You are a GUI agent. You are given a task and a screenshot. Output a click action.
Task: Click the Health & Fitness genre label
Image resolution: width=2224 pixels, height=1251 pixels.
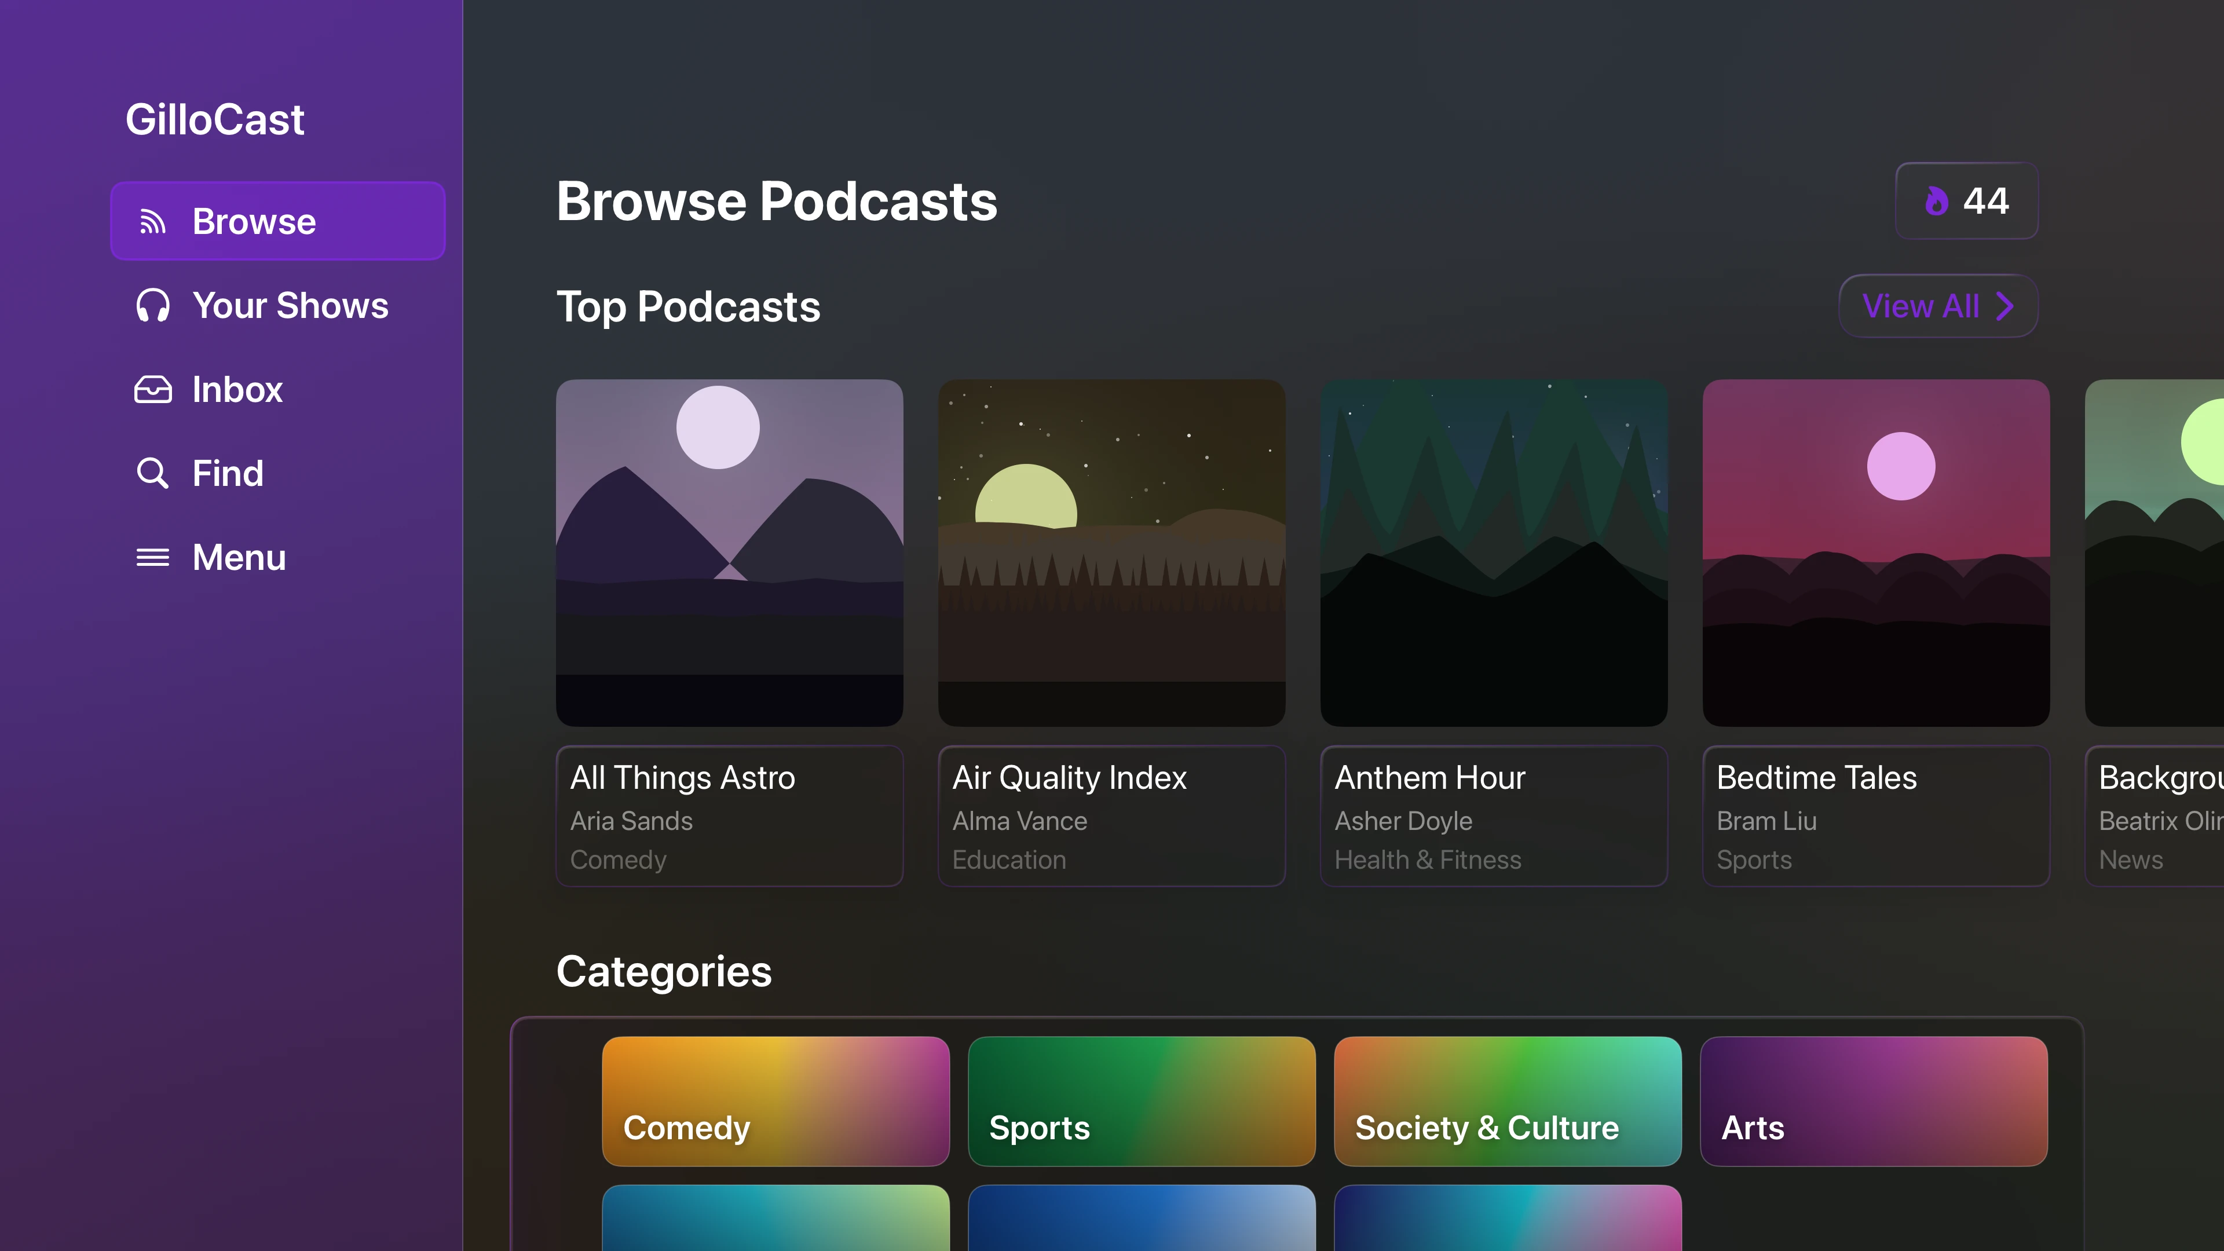tap(1428, 860)
